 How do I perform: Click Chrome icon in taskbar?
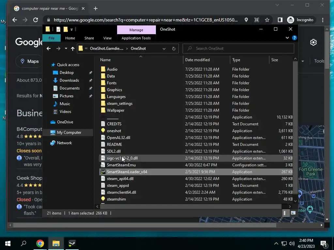40,243
